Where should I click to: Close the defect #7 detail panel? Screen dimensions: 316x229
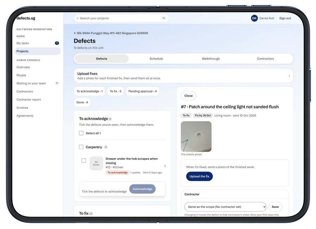click(x=188, y=96)
